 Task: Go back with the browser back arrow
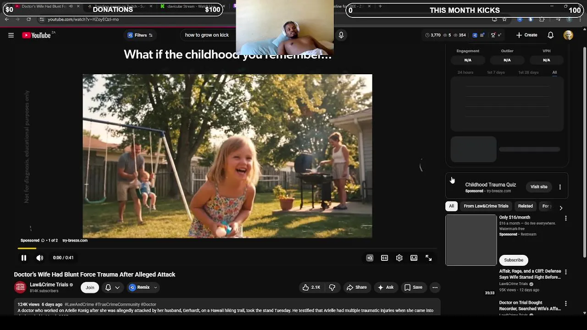(6, 19)
